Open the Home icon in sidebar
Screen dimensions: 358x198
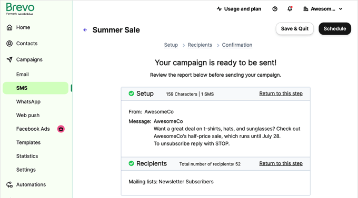pos(9,27)
